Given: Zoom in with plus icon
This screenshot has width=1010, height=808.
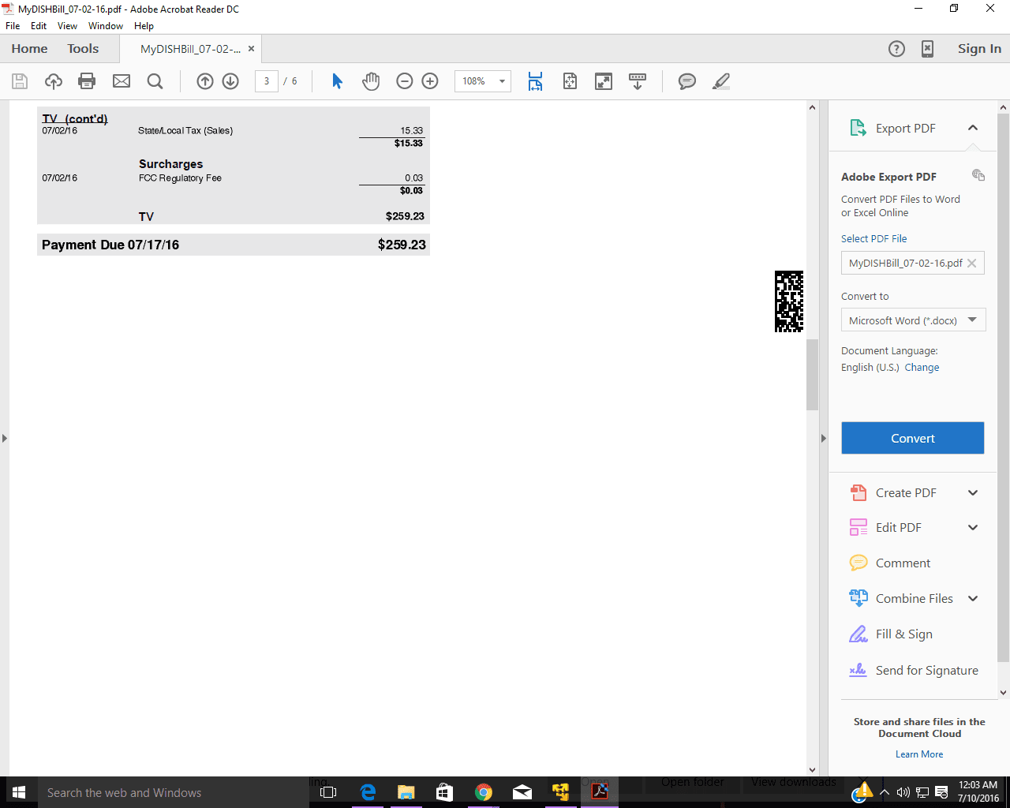Looking at the screenshot, I should pyautogui.click(x=430, y=81).
